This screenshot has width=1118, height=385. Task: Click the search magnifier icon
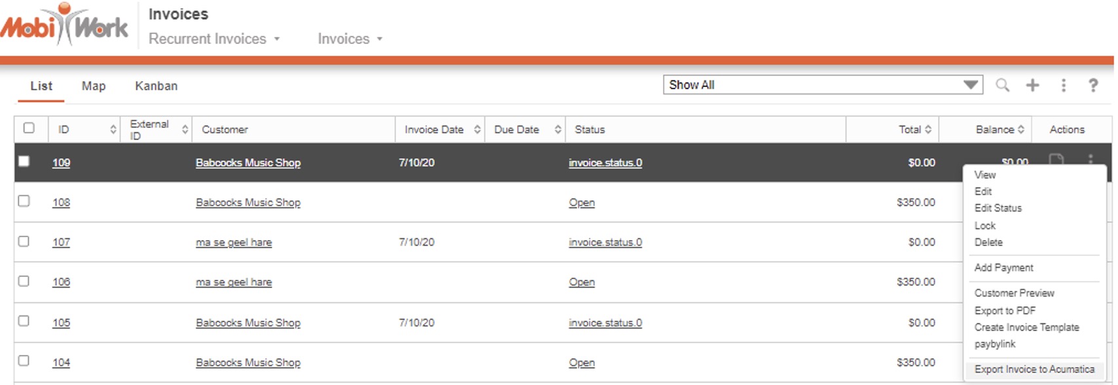[1002, 85]
